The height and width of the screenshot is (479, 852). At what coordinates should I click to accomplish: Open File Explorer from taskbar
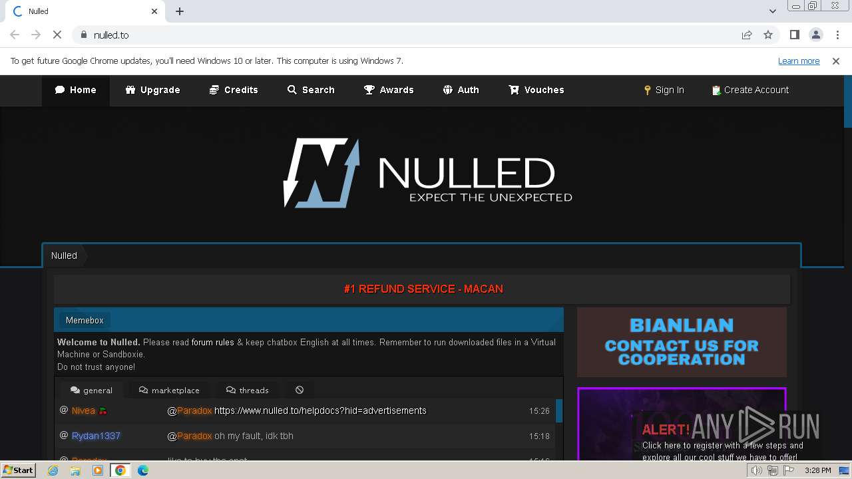pyautogui.click(x=75, y=470)
